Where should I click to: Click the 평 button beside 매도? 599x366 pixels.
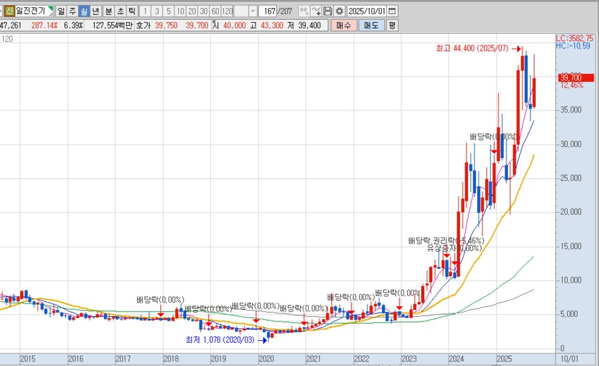click(x=392, y=25)
